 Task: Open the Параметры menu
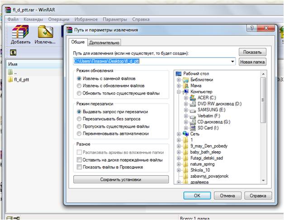tap(115, 19)
